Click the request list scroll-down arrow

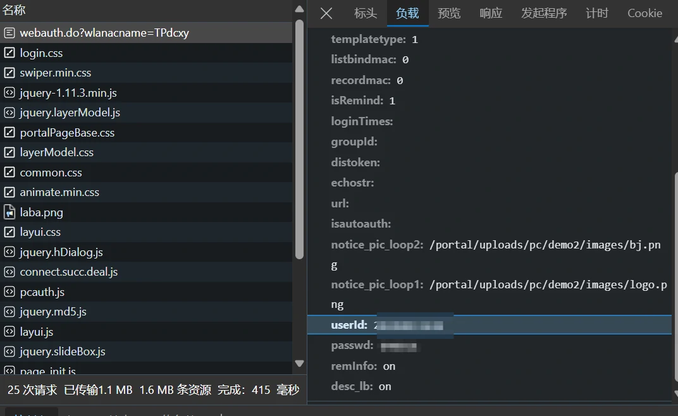point(300,364)
